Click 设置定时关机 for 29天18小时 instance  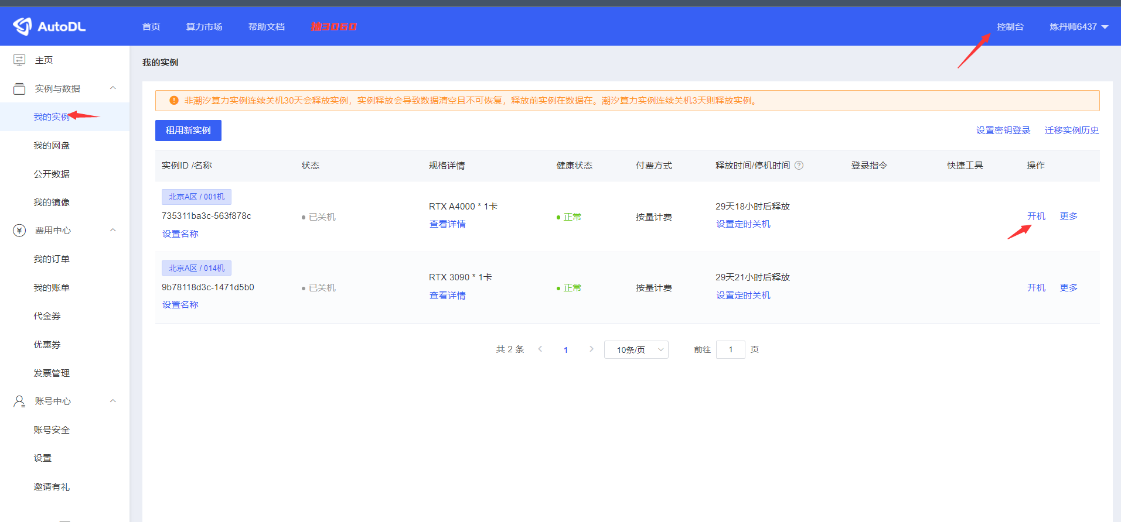(743, 224)
